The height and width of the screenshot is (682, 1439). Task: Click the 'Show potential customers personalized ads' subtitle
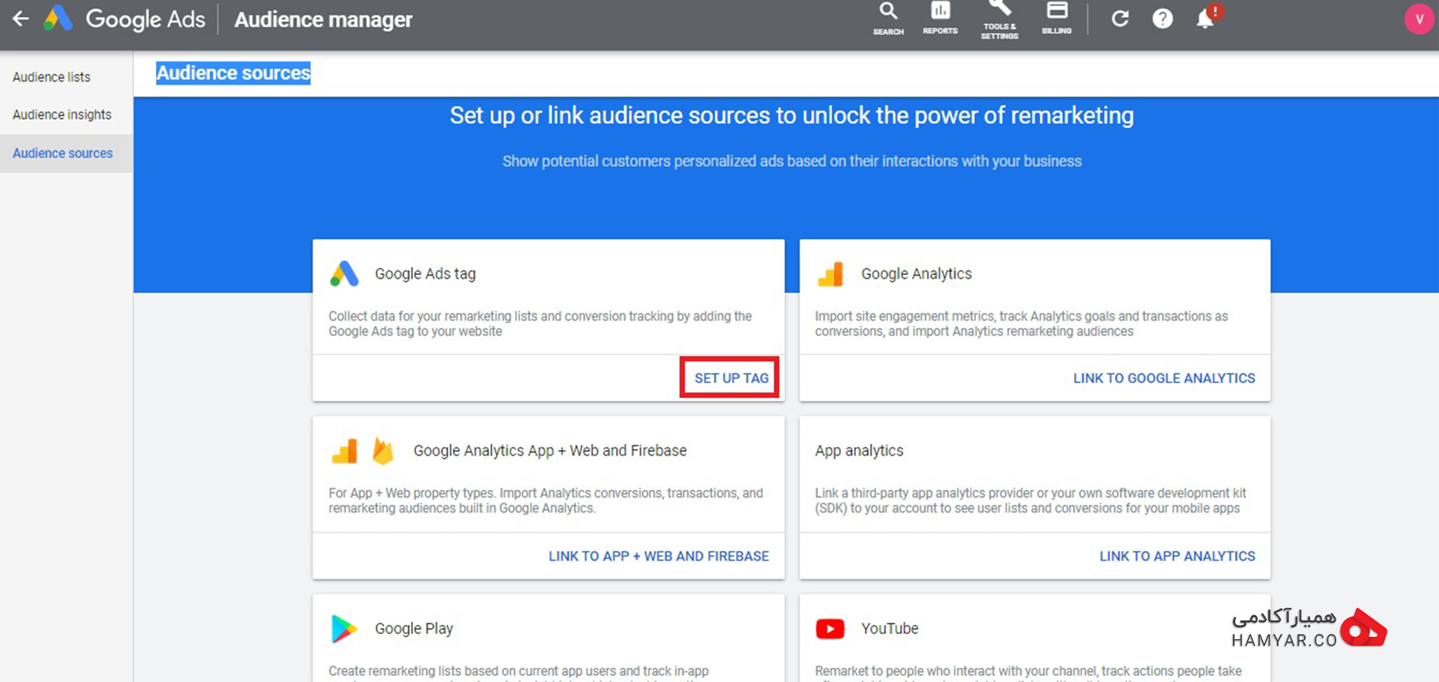coord(791,161)
